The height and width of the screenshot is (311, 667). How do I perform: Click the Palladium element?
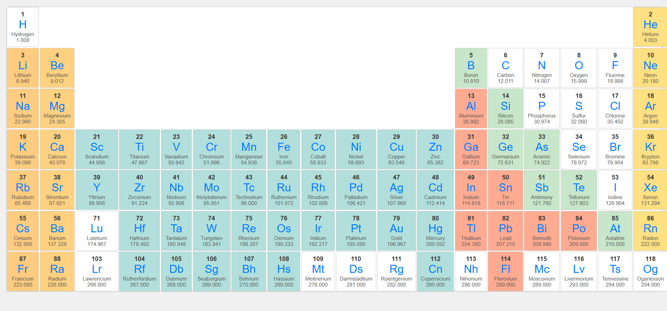point(356,190)
